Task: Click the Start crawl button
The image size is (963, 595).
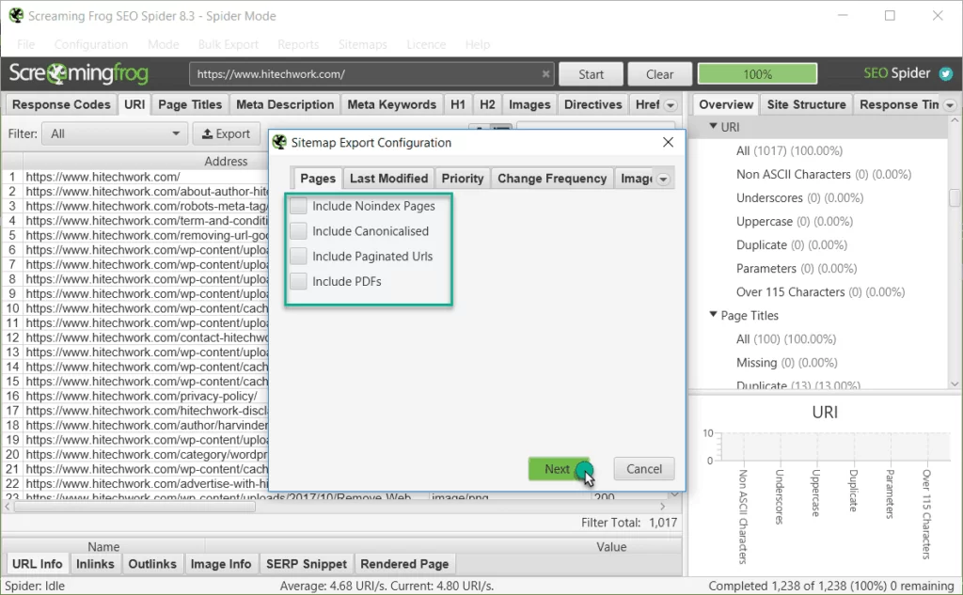Action: (591, 74)
